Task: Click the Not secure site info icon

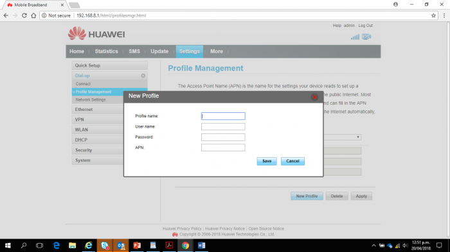Action: [44, 15]
